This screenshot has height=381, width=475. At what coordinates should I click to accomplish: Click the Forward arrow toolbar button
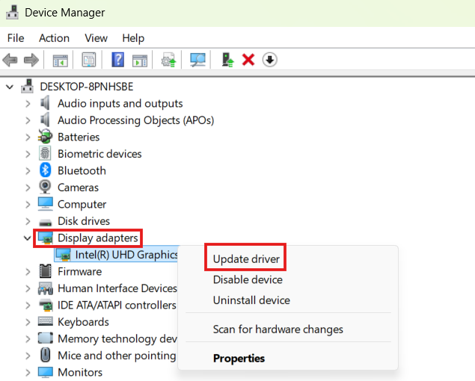[31, 60]
